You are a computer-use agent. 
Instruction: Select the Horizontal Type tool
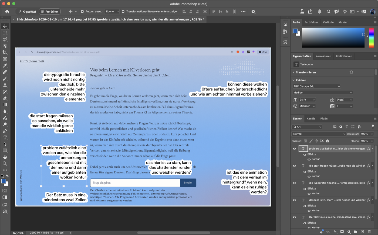tap(5, 137)
